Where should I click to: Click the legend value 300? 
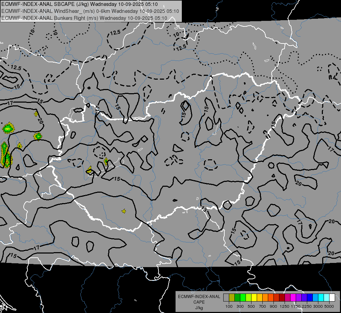click(240, 306)
